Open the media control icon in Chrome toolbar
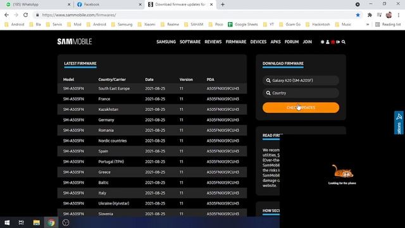This screenshot has width=405, height=228. pyautogui.click(x=379, y=15)
